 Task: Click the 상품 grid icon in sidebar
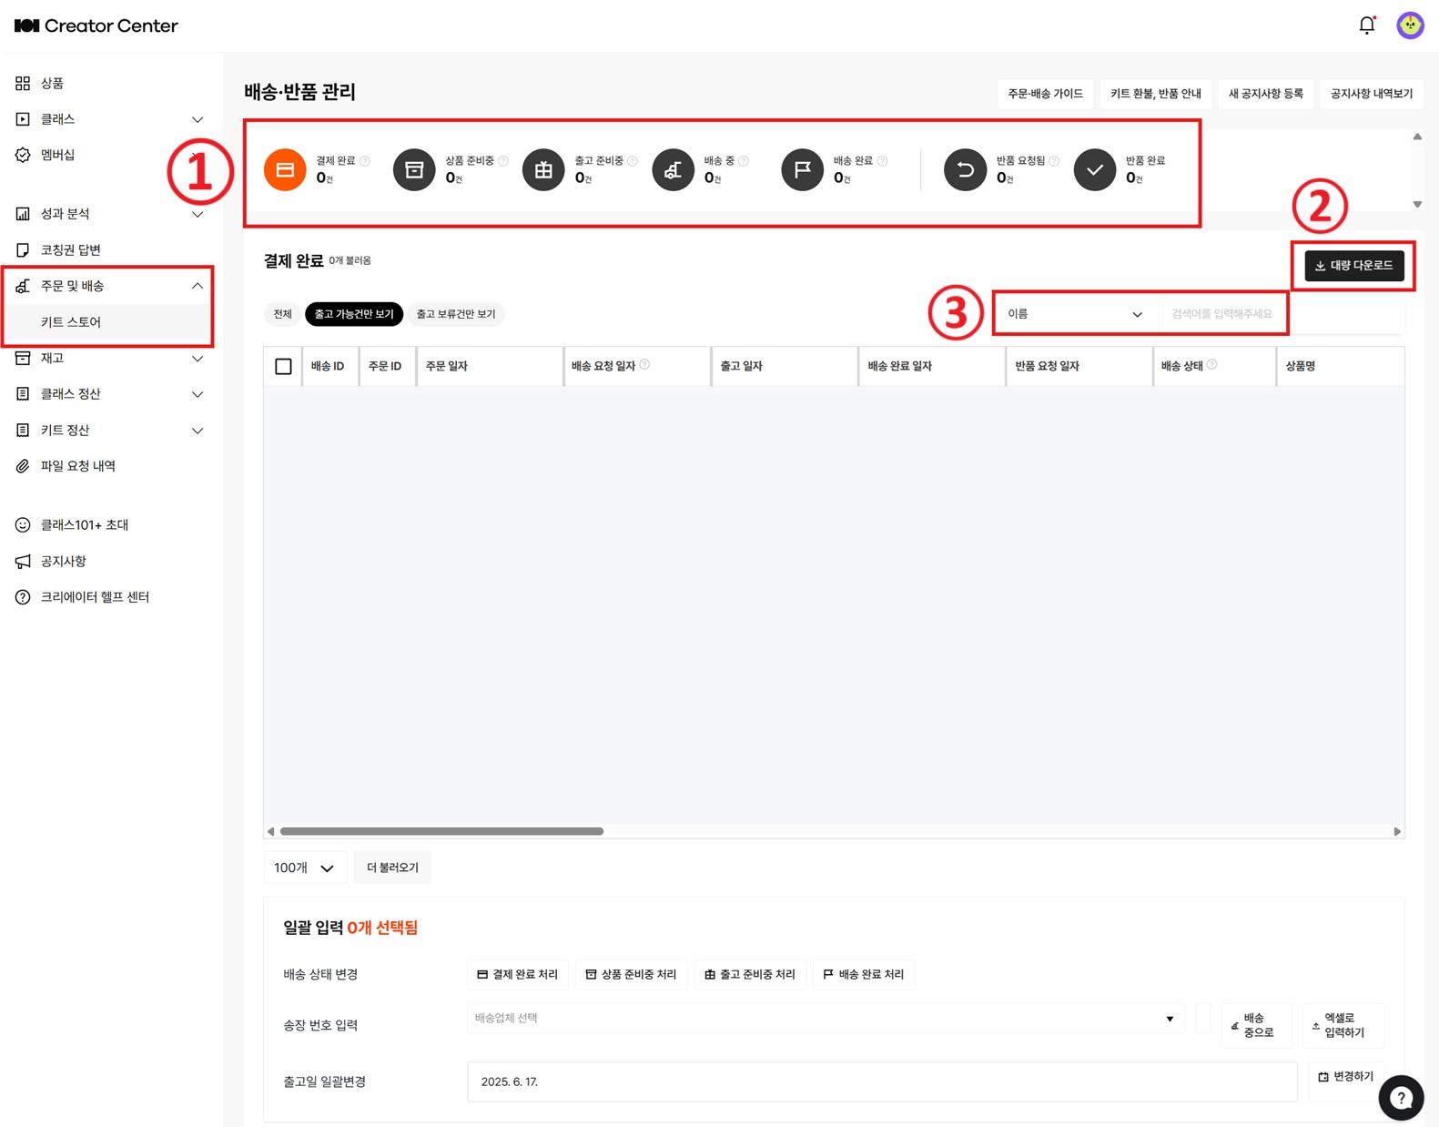(x=23, y=83)
